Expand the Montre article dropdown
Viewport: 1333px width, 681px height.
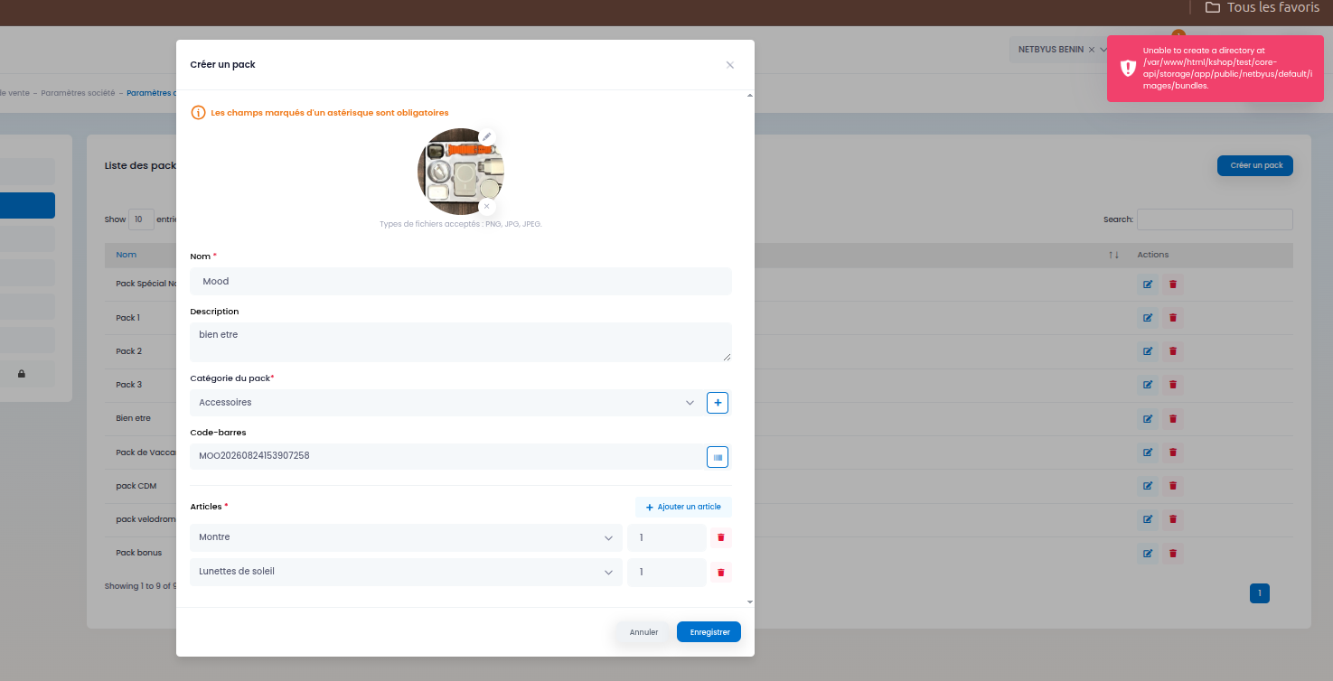click(406, 537)
